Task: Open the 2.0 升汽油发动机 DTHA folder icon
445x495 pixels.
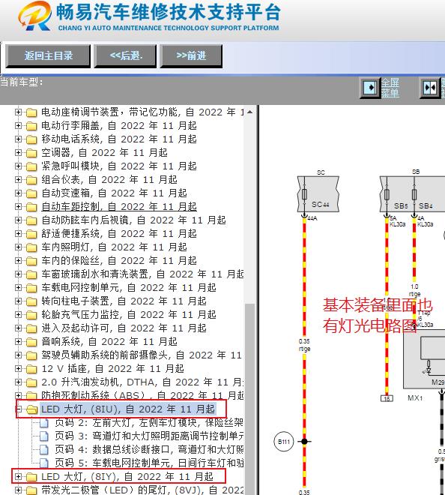Action: pyautogui.click(x=31, y=382)
